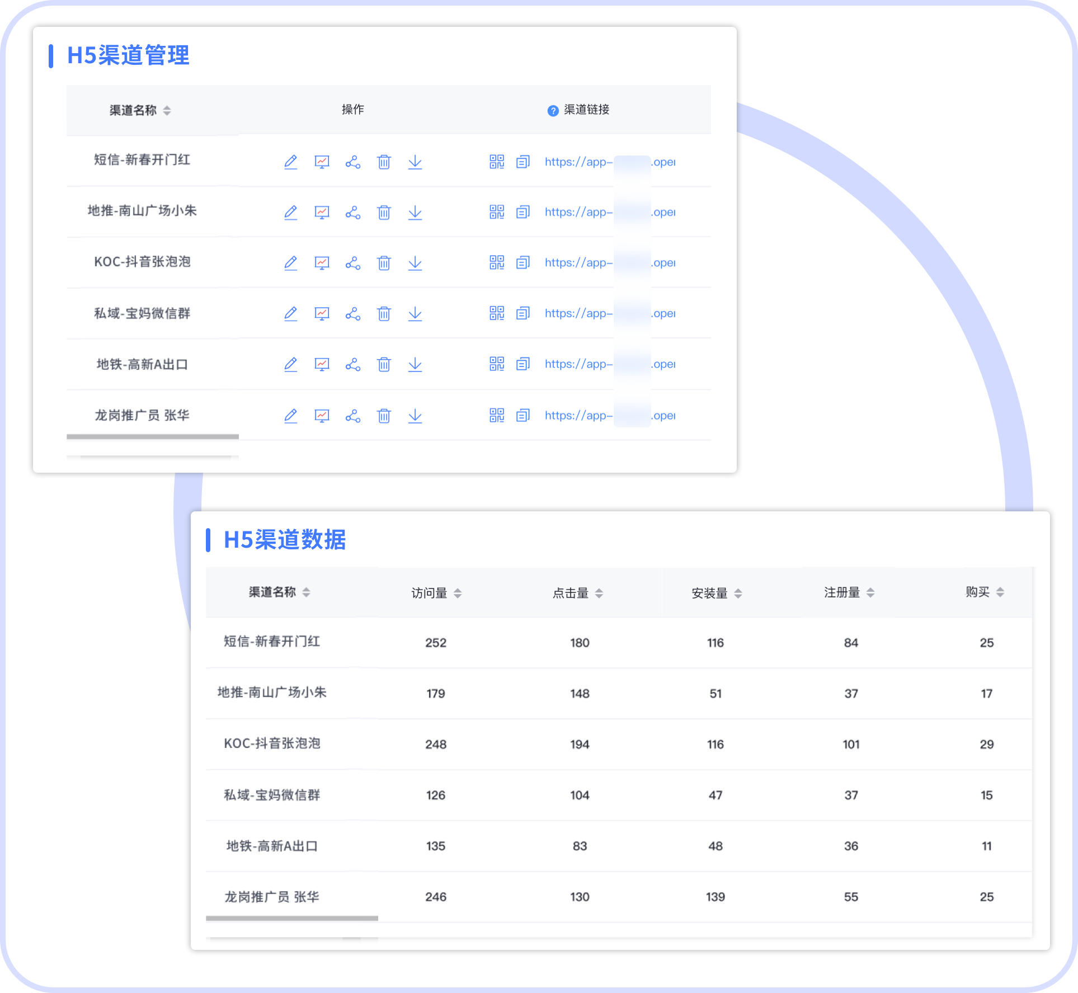
Task: Sort data table by 访问量
Action: tap(458, 593)
